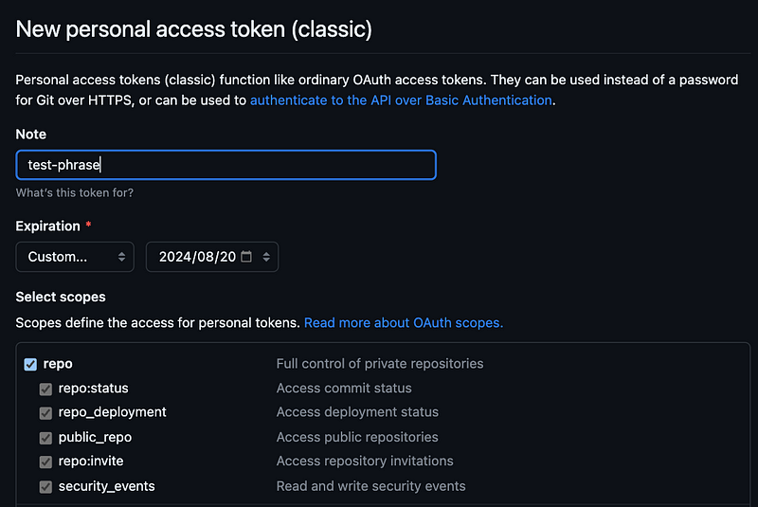
Task: Click the Note text input field
Action: [x=226, y=165]
